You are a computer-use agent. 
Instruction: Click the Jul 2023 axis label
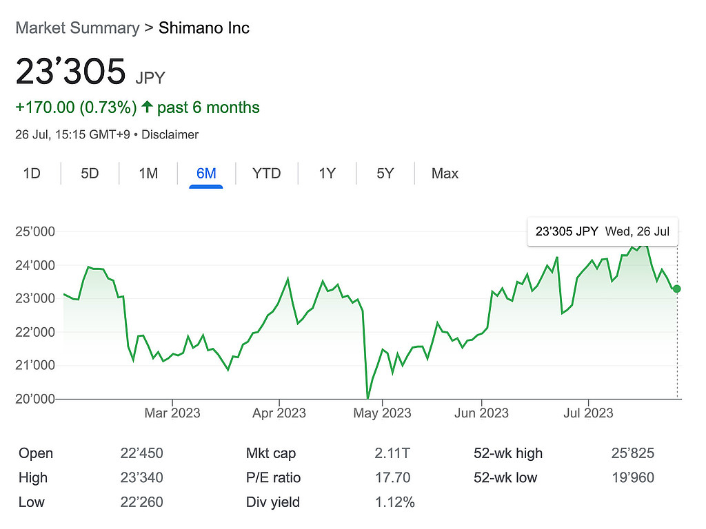click(x=588, y=413)
